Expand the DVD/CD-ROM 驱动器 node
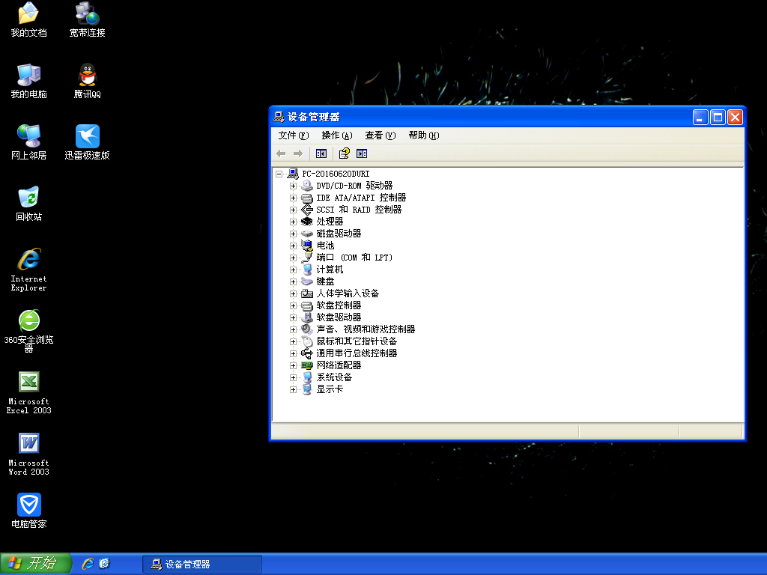 pyautogui.click(x=294, y=186)
